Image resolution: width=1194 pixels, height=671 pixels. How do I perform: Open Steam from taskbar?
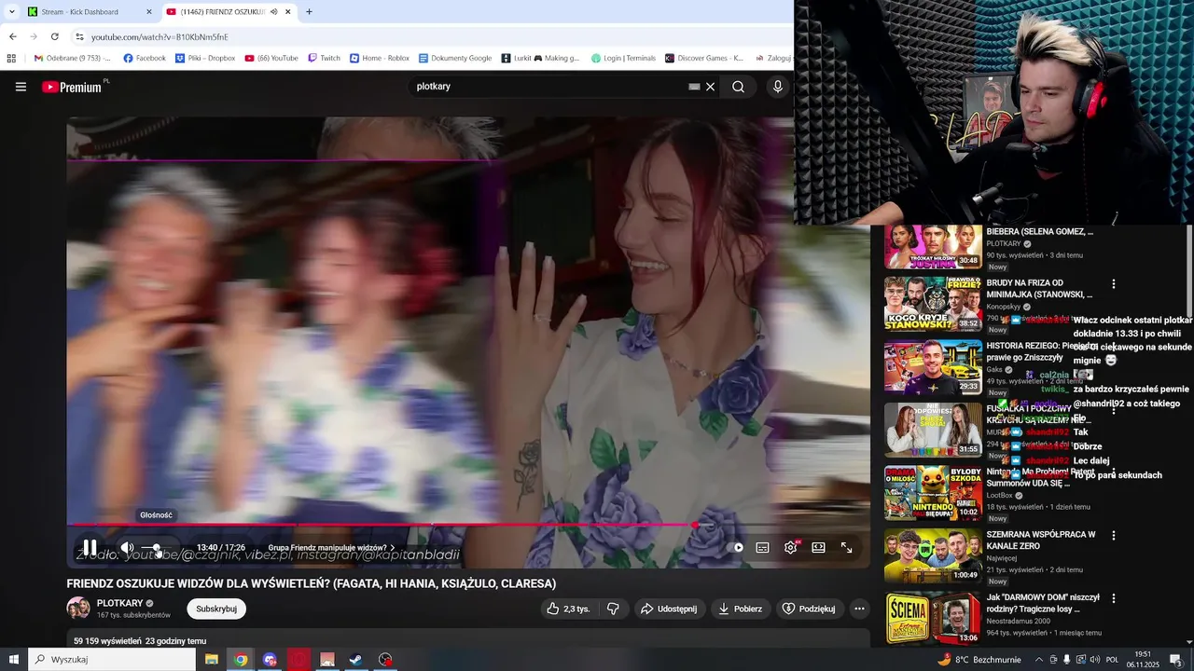pyautogui.click(x=356, y=660)
